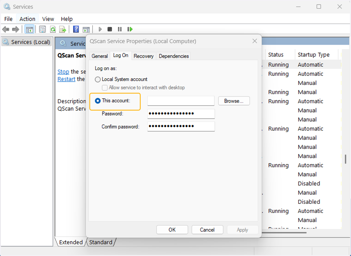Screen dimensions: 351x256
Task: Click the Status column header
Action: point(276,55)
